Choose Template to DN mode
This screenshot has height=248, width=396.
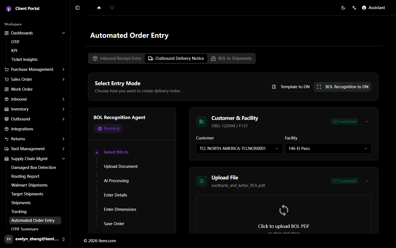(x=291, y=87)
